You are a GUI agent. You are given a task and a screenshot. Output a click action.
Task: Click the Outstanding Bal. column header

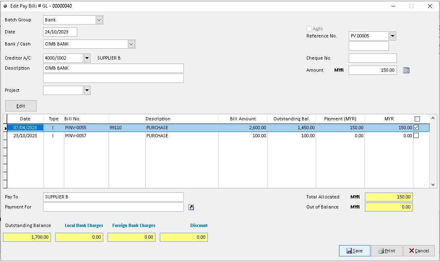point(292,119)
